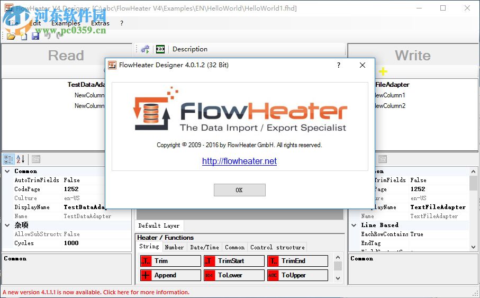Select Read properties AutoTrimFields value False
Screen dimensions: 480x298
(71, 180)
